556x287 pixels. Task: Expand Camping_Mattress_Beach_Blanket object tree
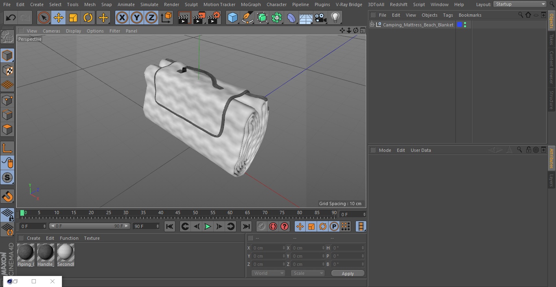click(372, 25)
